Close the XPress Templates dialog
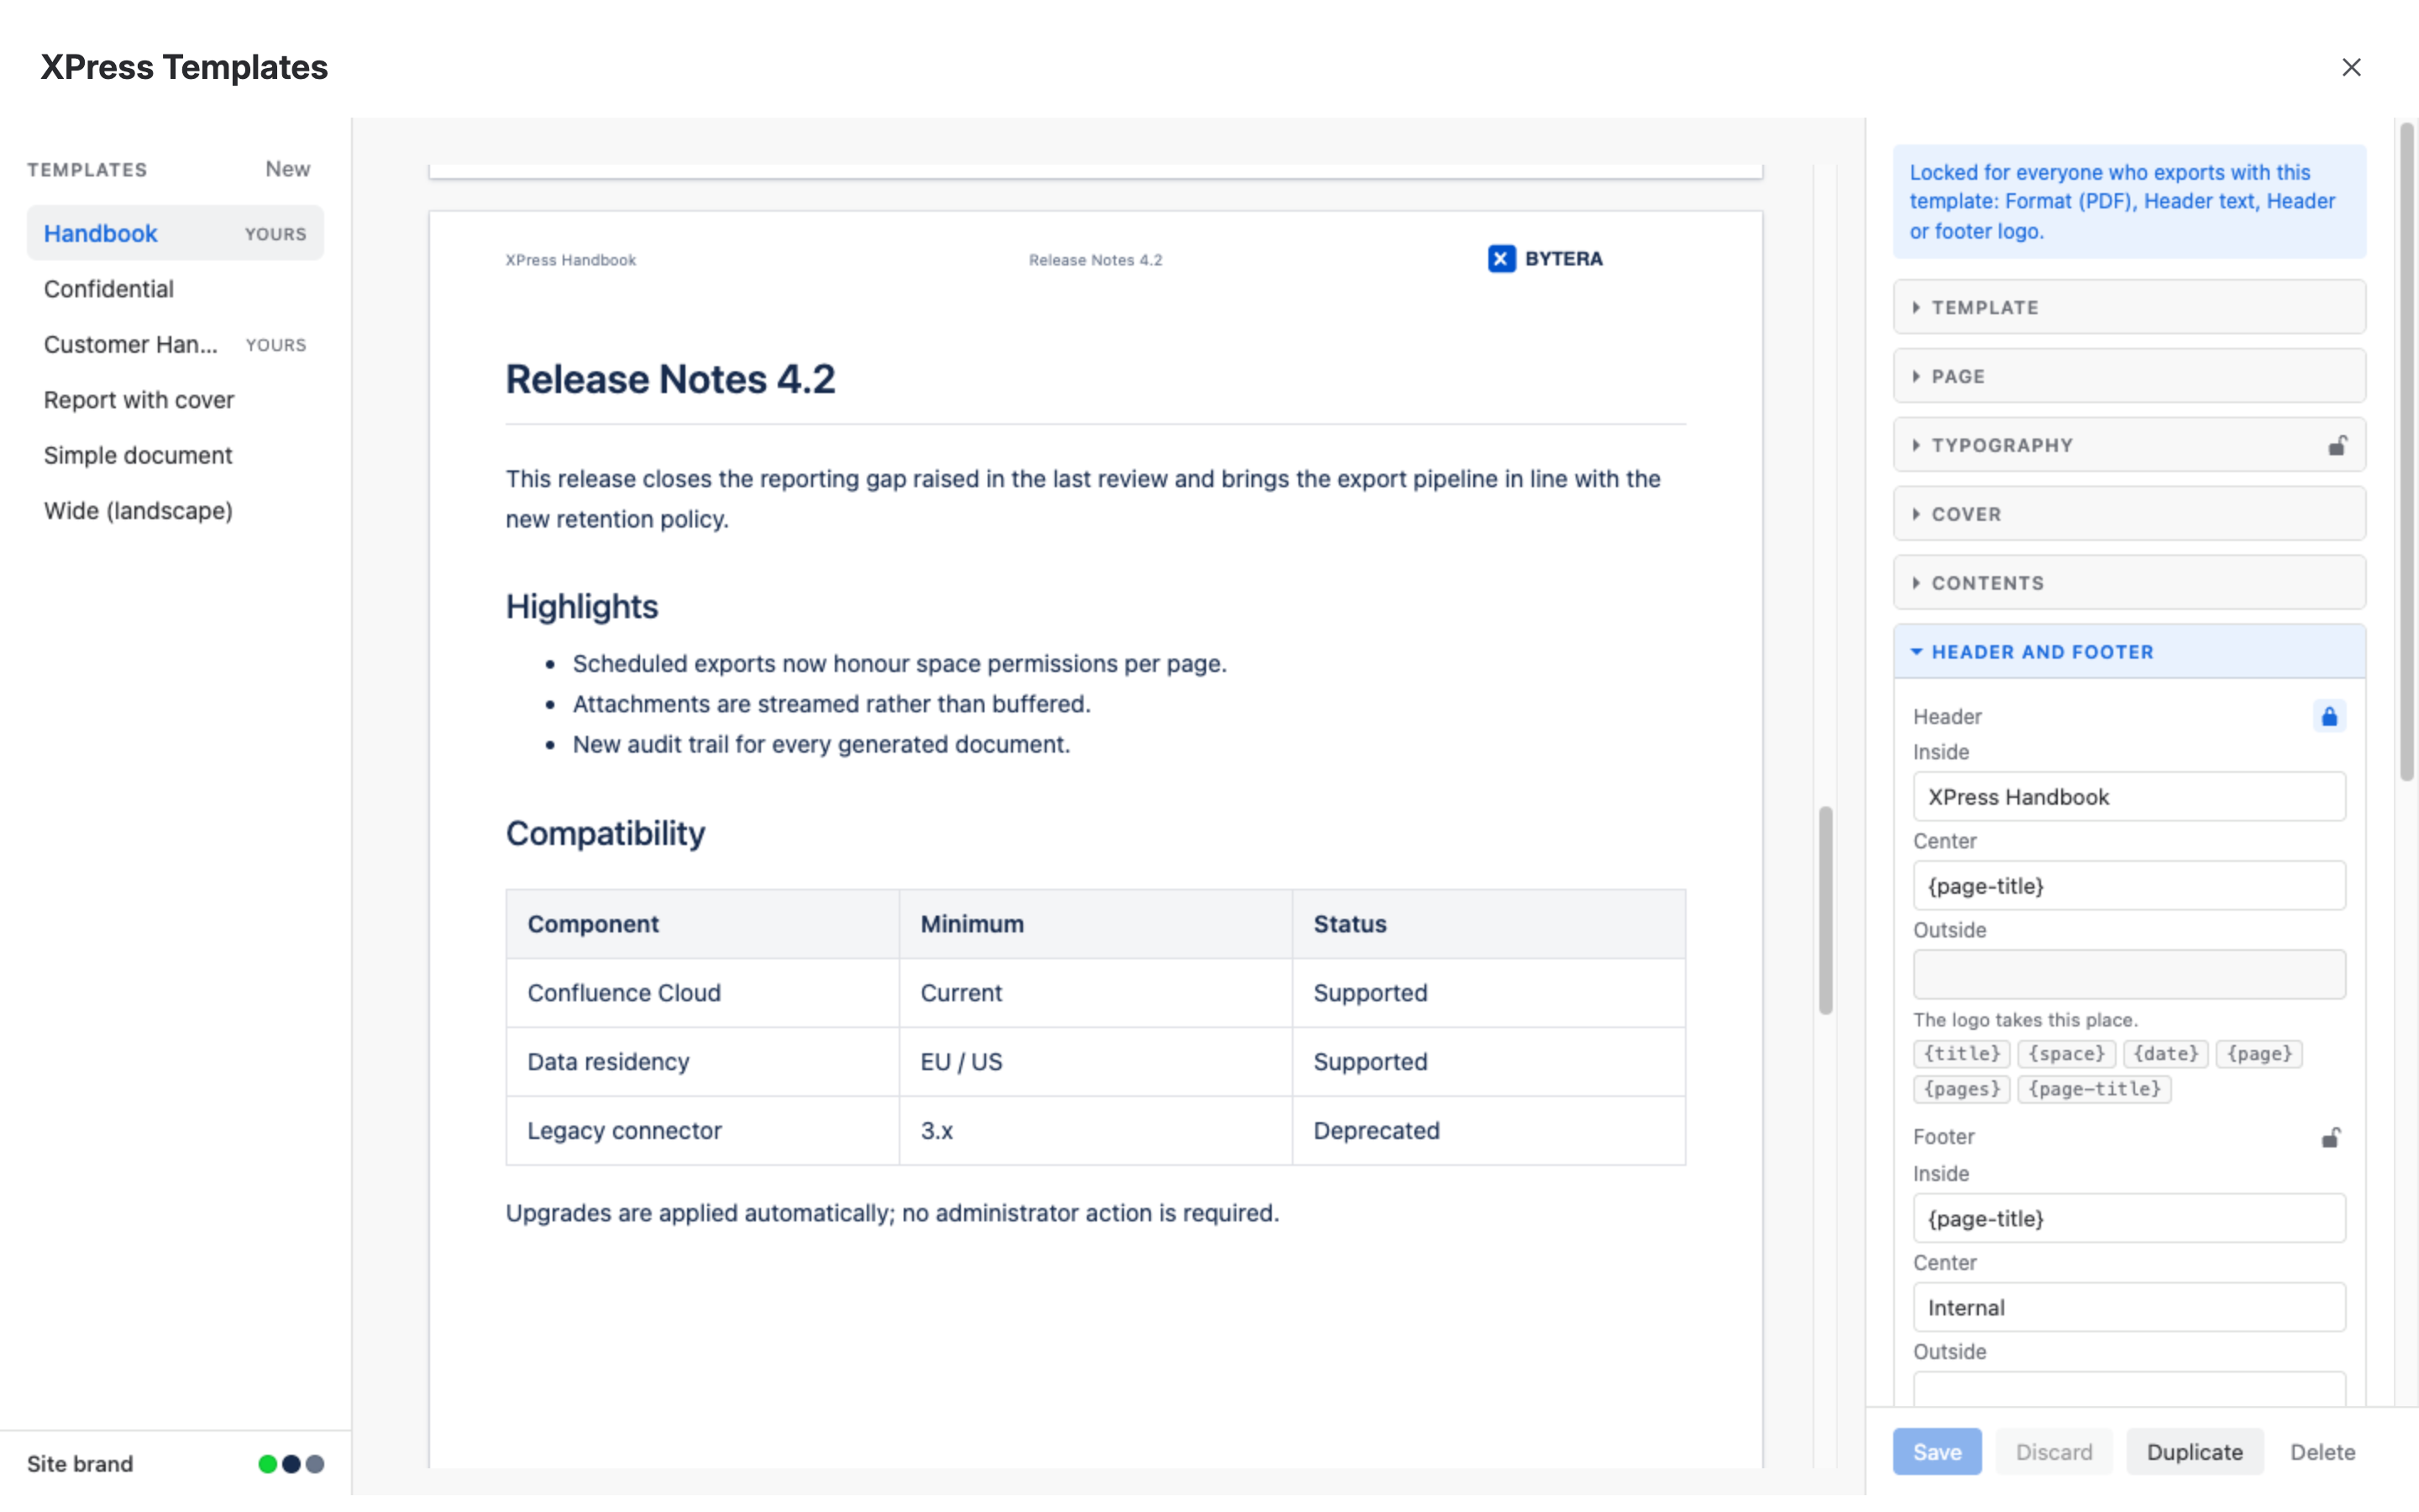 coord(2351,67)
